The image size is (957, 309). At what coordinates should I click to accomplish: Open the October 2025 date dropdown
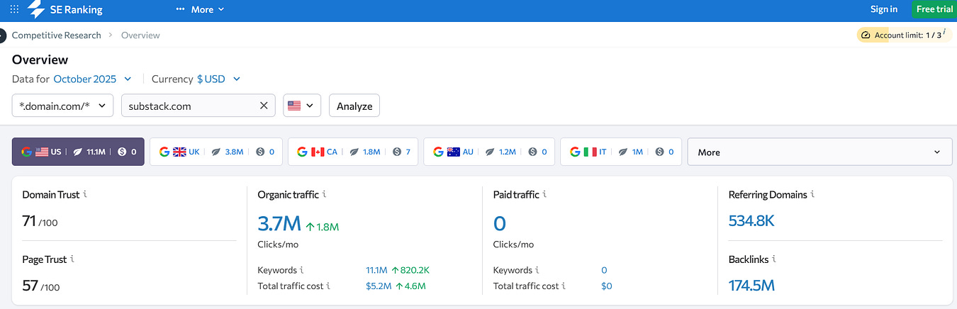(x=92, y=79)
